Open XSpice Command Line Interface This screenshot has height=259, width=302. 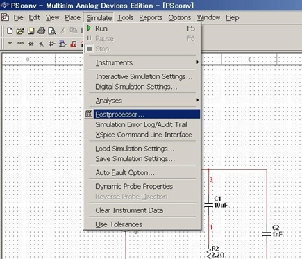pos(142,135)
